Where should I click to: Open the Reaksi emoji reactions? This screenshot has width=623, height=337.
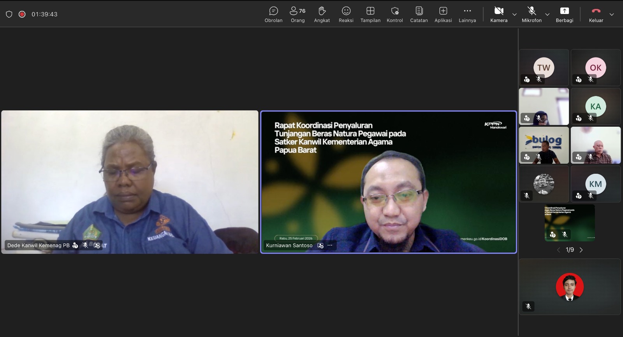(346, 14)
